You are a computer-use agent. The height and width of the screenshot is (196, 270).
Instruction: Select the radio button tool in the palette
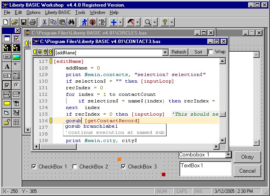click(x=16, y=85)
